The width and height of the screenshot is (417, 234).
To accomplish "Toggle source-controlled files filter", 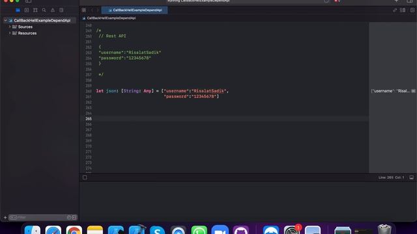I will coord(74,218).
